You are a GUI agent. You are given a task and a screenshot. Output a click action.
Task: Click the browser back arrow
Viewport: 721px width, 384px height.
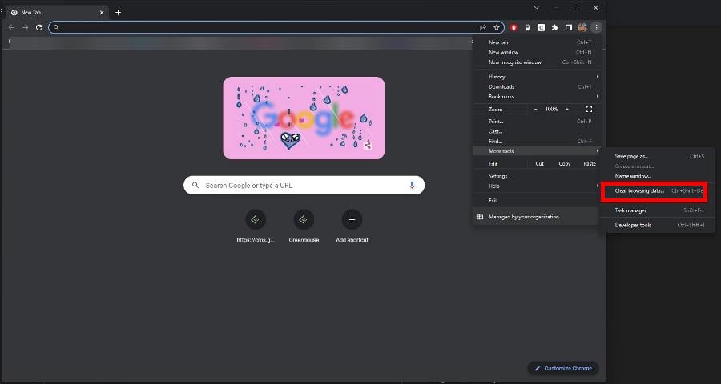pos(11,27)
